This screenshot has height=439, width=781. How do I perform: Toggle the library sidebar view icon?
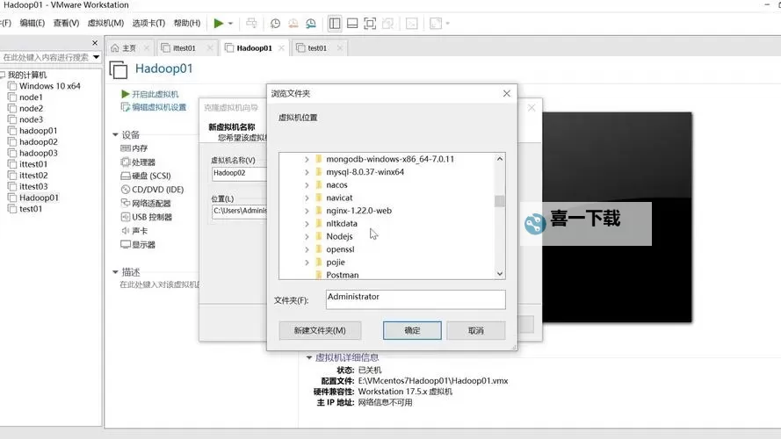coord(335,23)
